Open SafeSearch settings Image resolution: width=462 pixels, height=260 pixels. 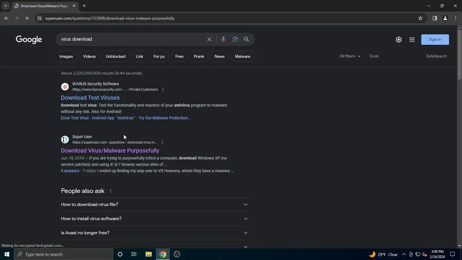click(437, 56)
